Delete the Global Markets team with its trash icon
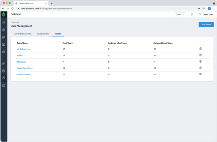 tap(200, 74)
